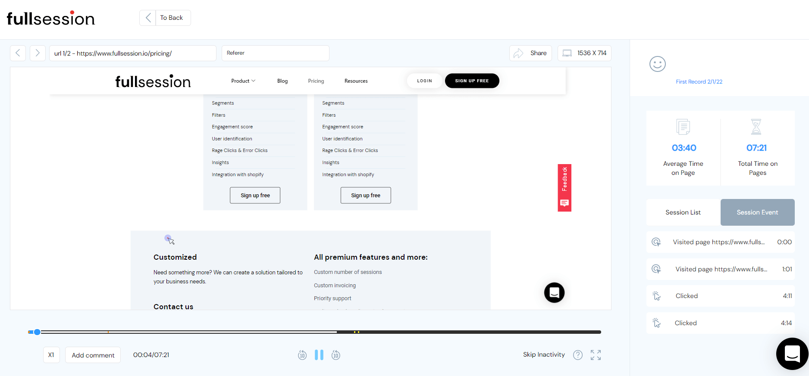Click the Share arrow icon

519,53
